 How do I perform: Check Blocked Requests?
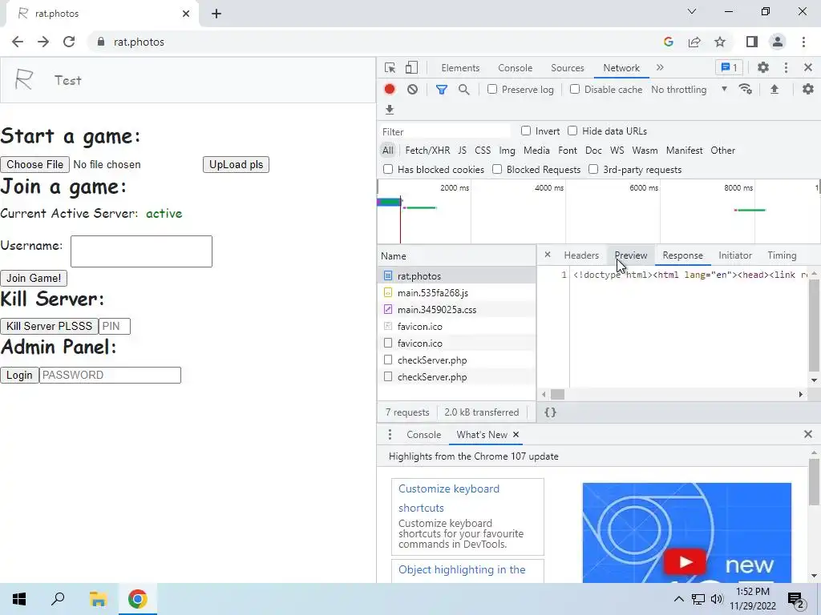[x=497, y=169]
